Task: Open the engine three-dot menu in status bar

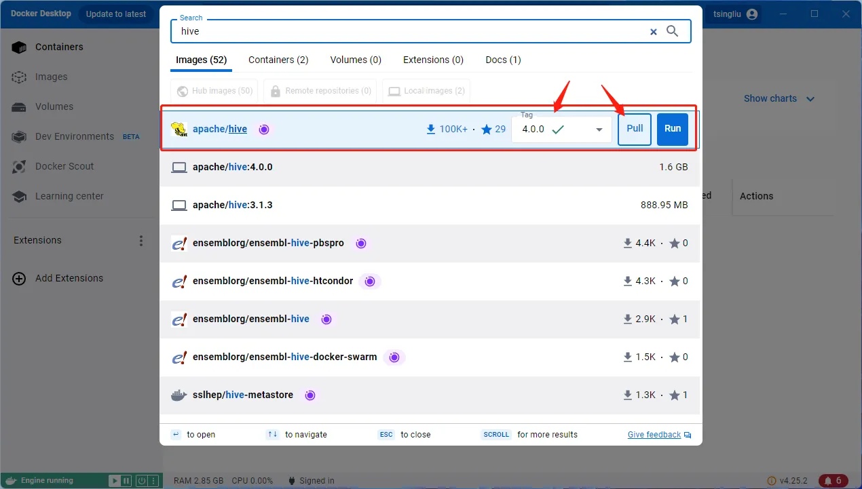Action: coord(154,481)
